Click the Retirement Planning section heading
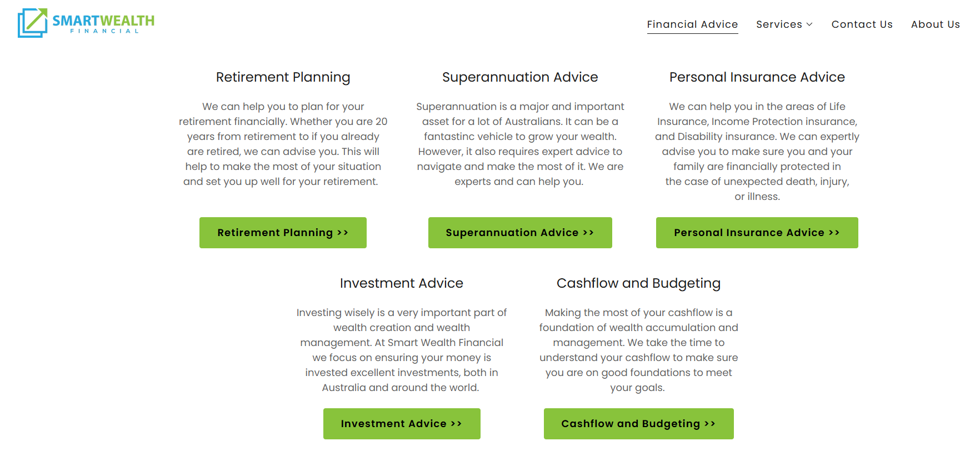 coord(283,77)
